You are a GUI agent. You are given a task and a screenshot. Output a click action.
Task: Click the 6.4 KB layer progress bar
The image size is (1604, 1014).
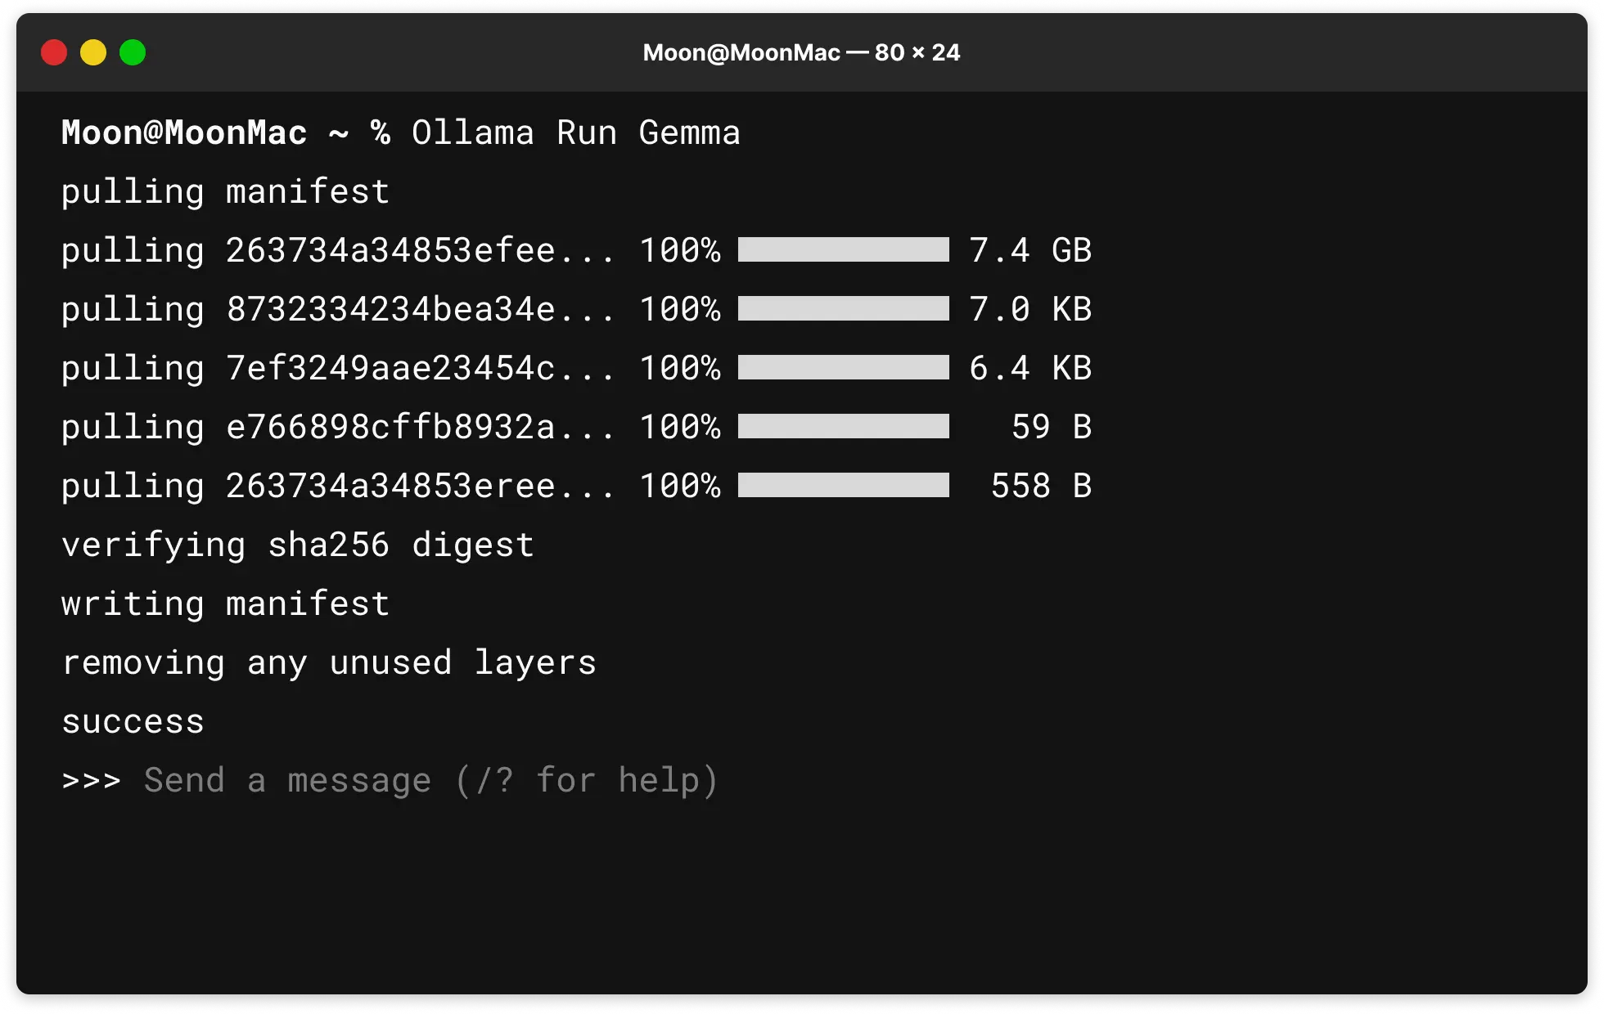[843, 368]
